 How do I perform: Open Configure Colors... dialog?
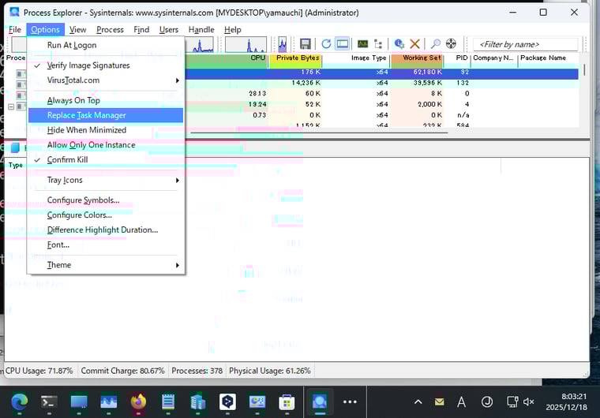[79, 215]
